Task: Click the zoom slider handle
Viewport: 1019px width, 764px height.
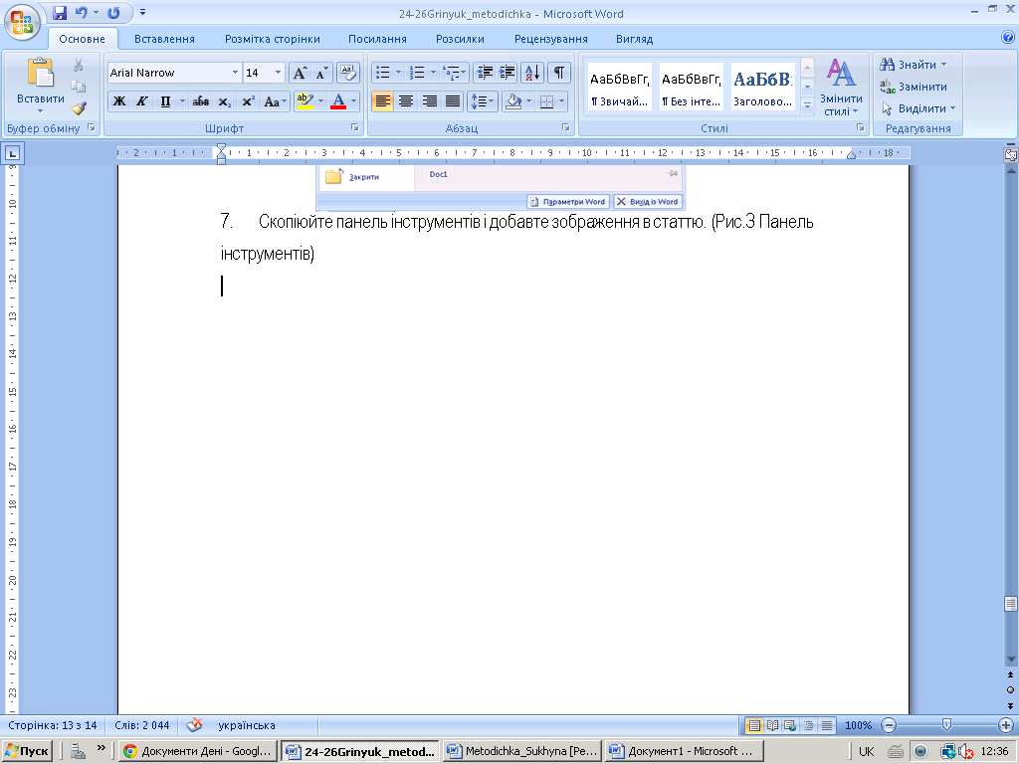Action: [947, 725]
